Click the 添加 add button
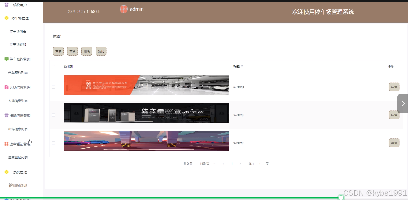The width and height of the screenshot is (408, 200). [101, 51]
